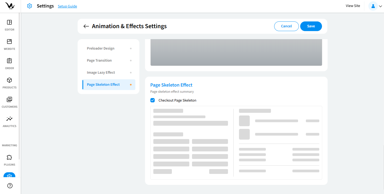This screenshot has width=384, height=194.
Task: Click the back arrow beside Animation & Effects Settings
Action: tap(86, 26)
